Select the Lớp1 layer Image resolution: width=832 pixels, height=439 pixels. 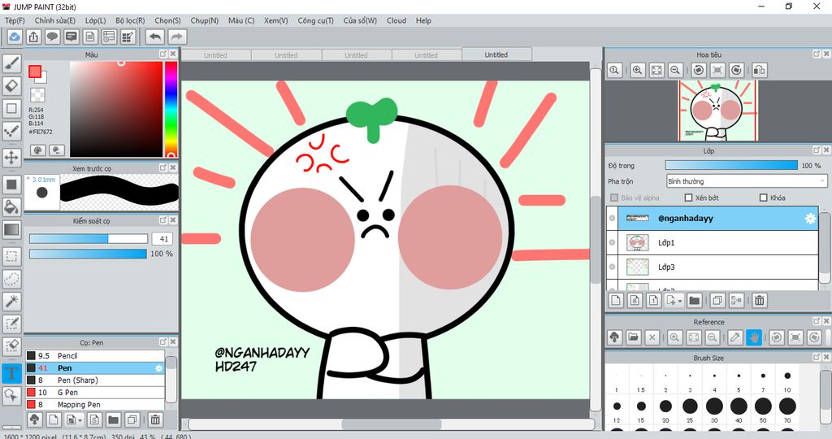[712, 242]
